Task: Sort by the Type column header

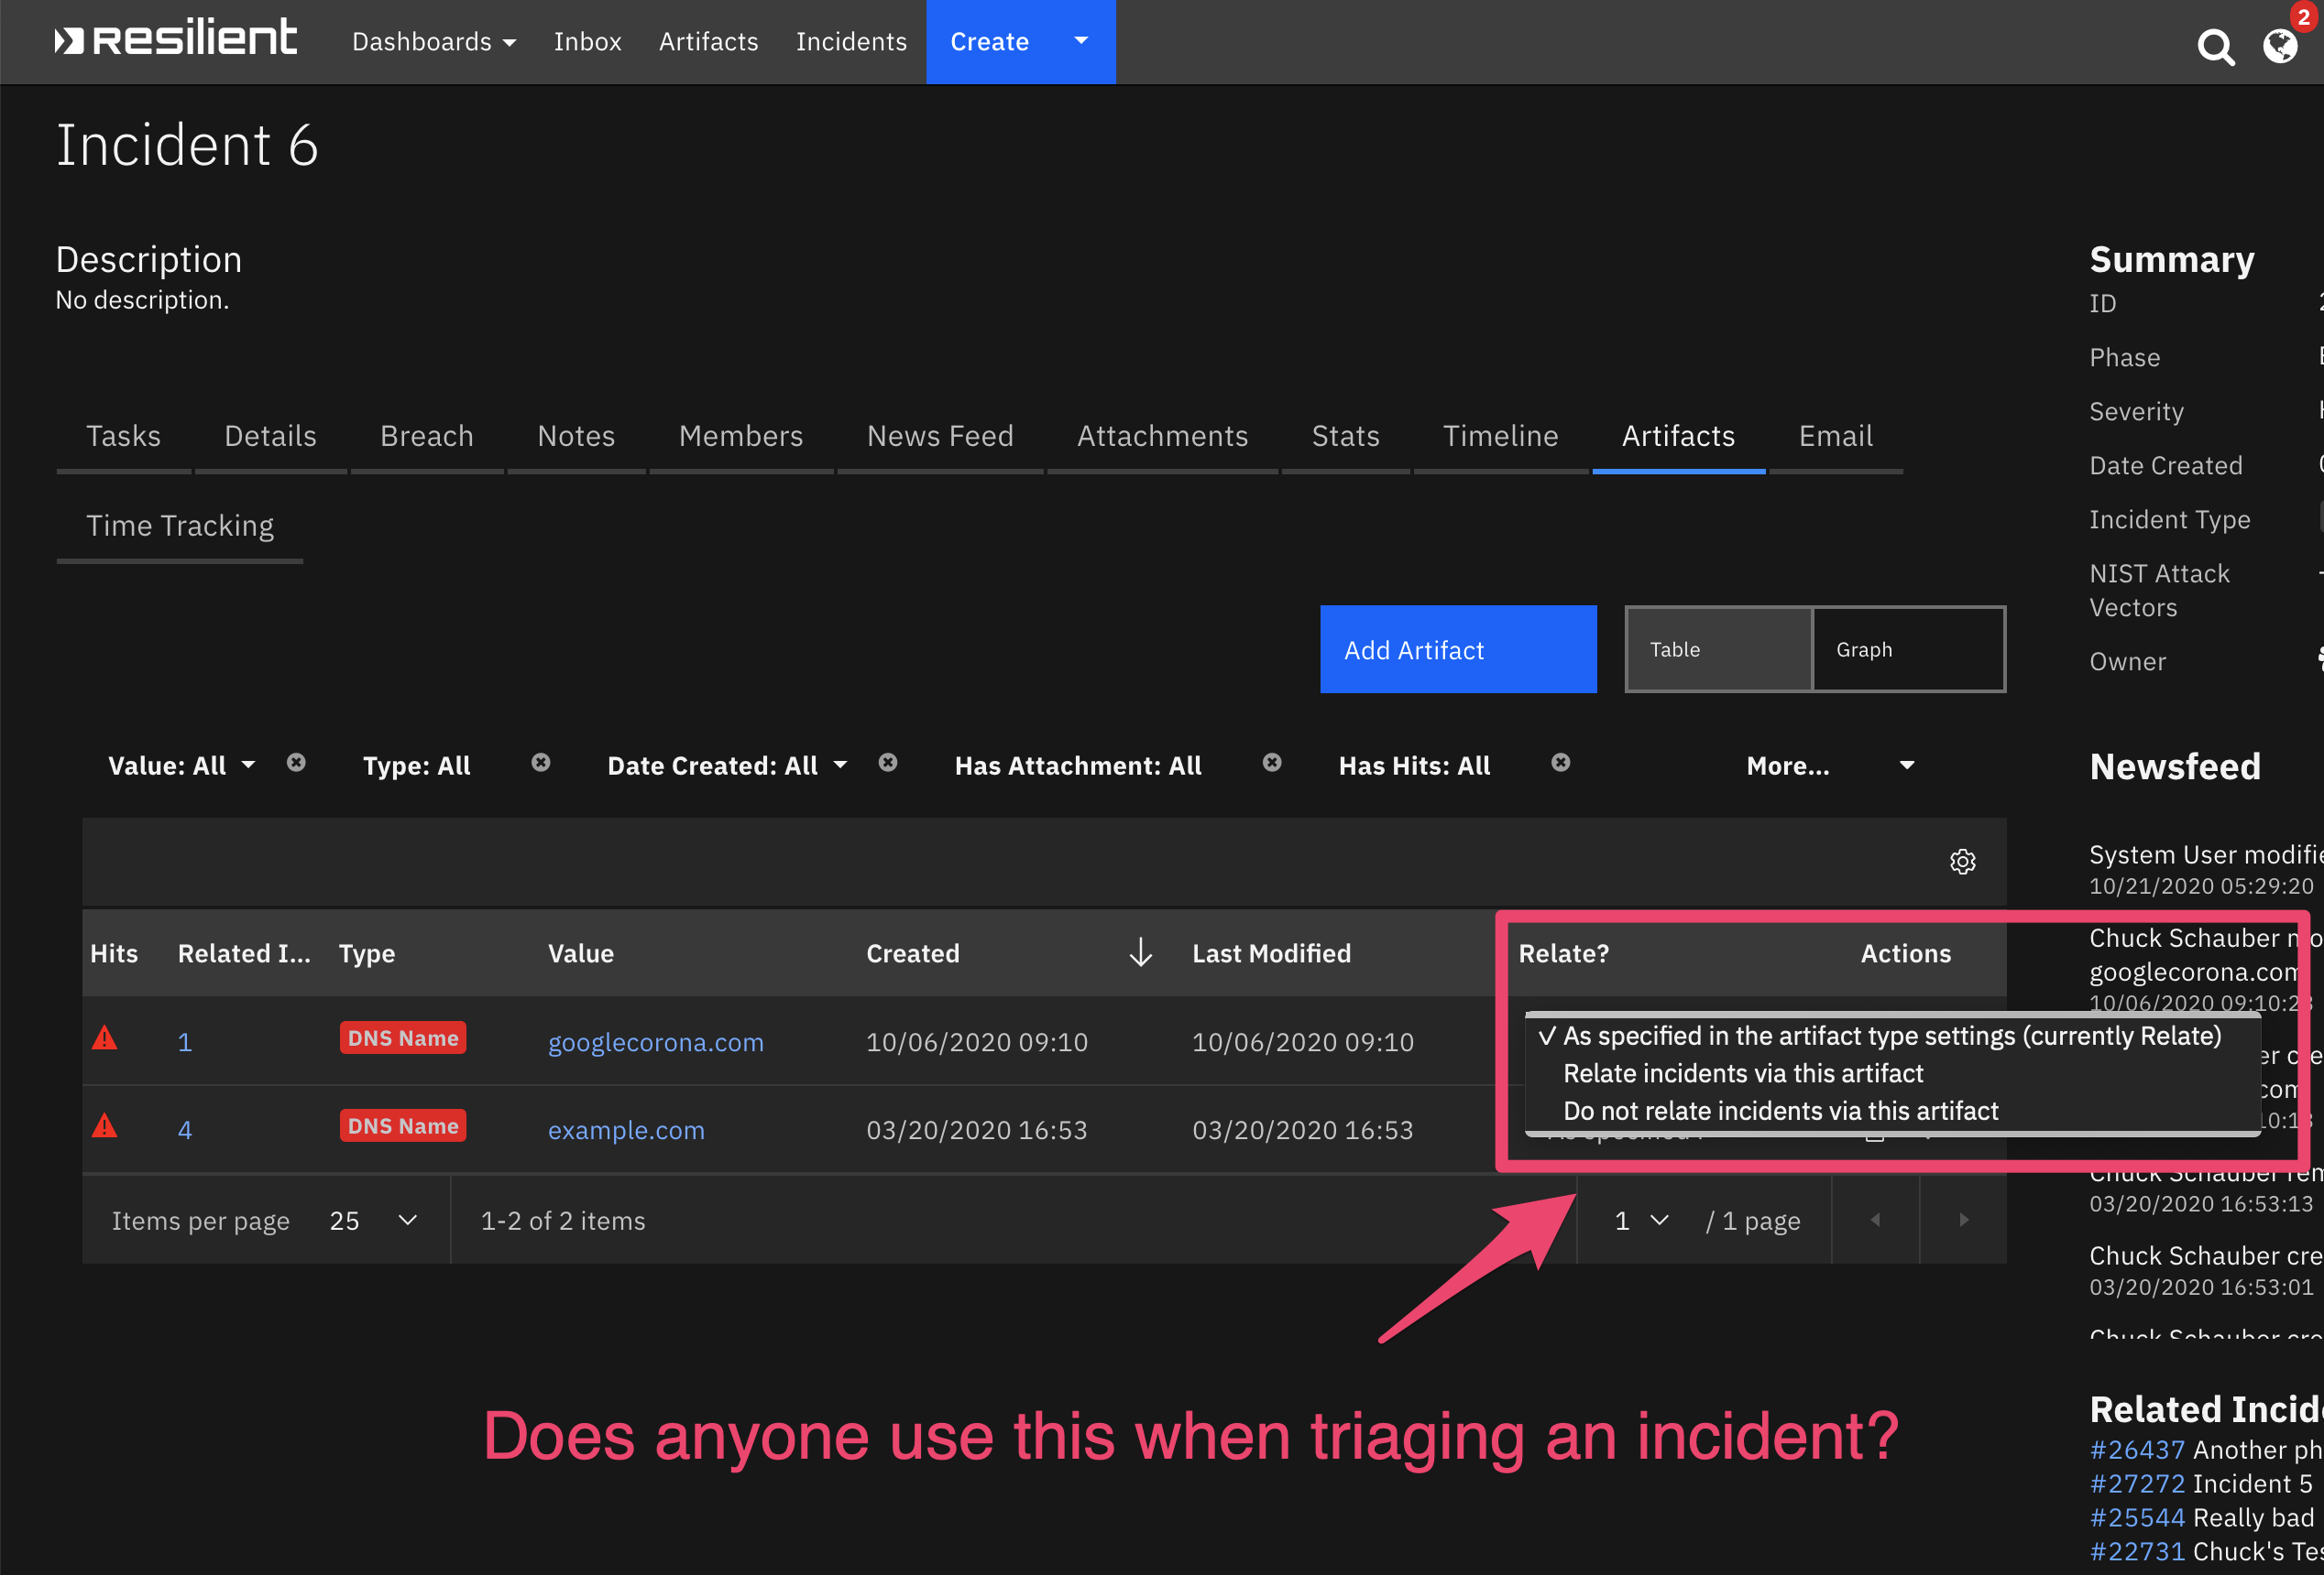Action: pyautogui.click(x=367, y=953)
